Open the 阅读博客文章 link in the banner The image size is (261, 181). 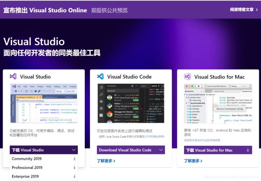(244, 10)
